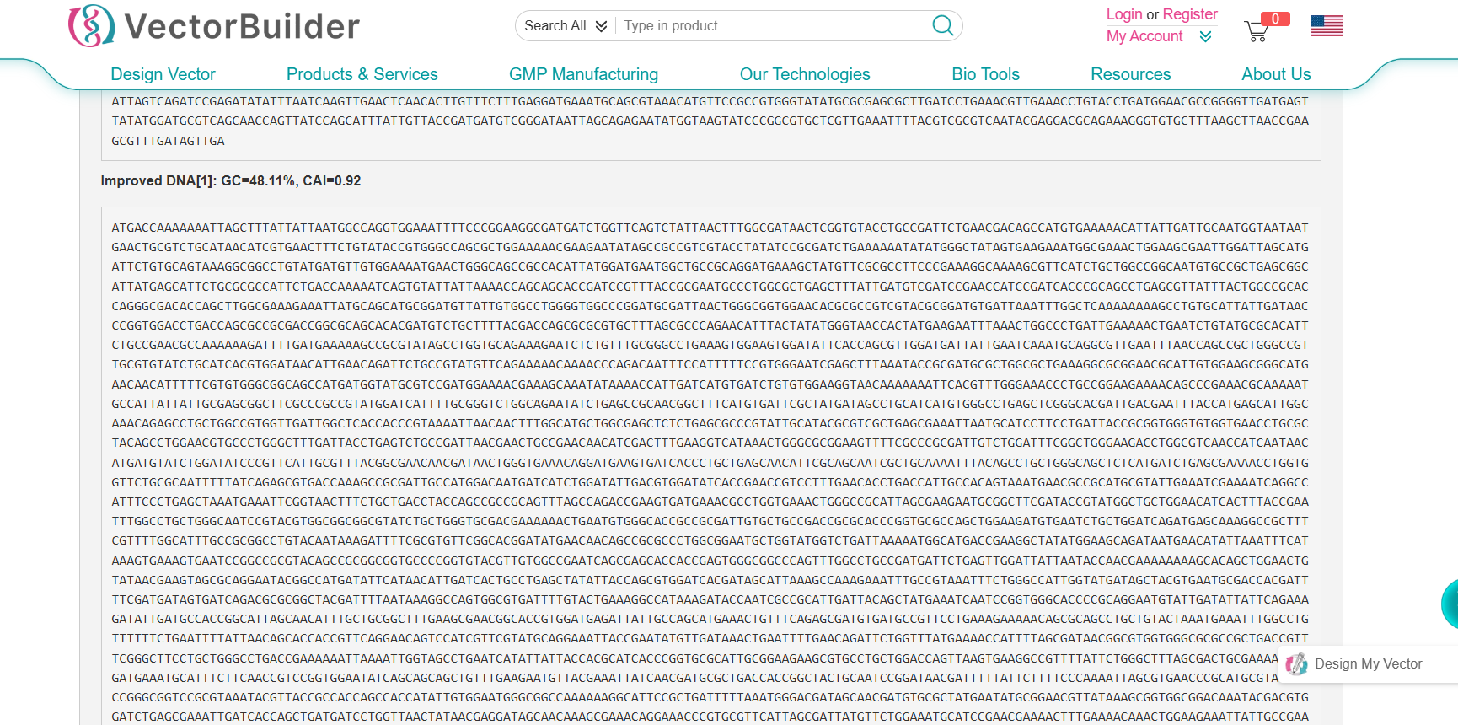Open the Resources menu

click(1131, 74)
